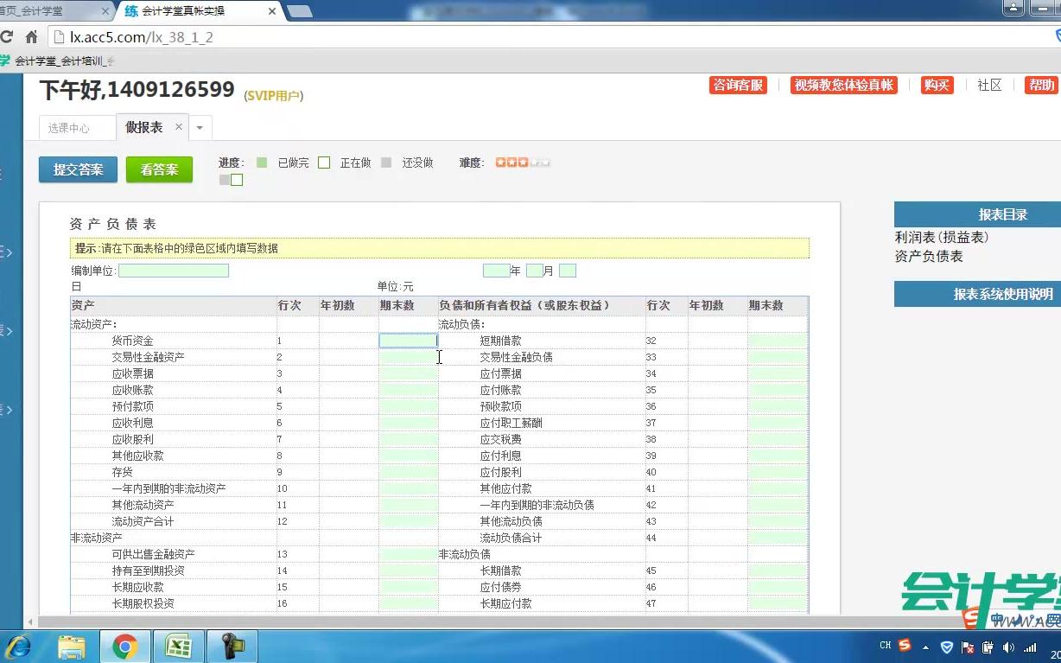Reload the page in Chrome

[7, 36]
